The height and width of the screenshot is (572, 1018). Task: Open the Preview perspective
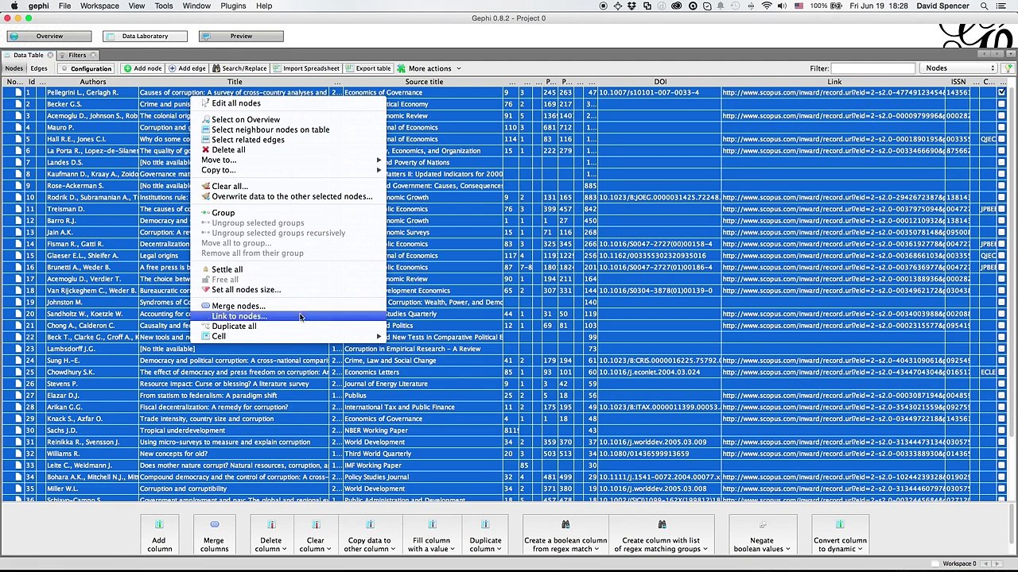click(x=241, y=36)
